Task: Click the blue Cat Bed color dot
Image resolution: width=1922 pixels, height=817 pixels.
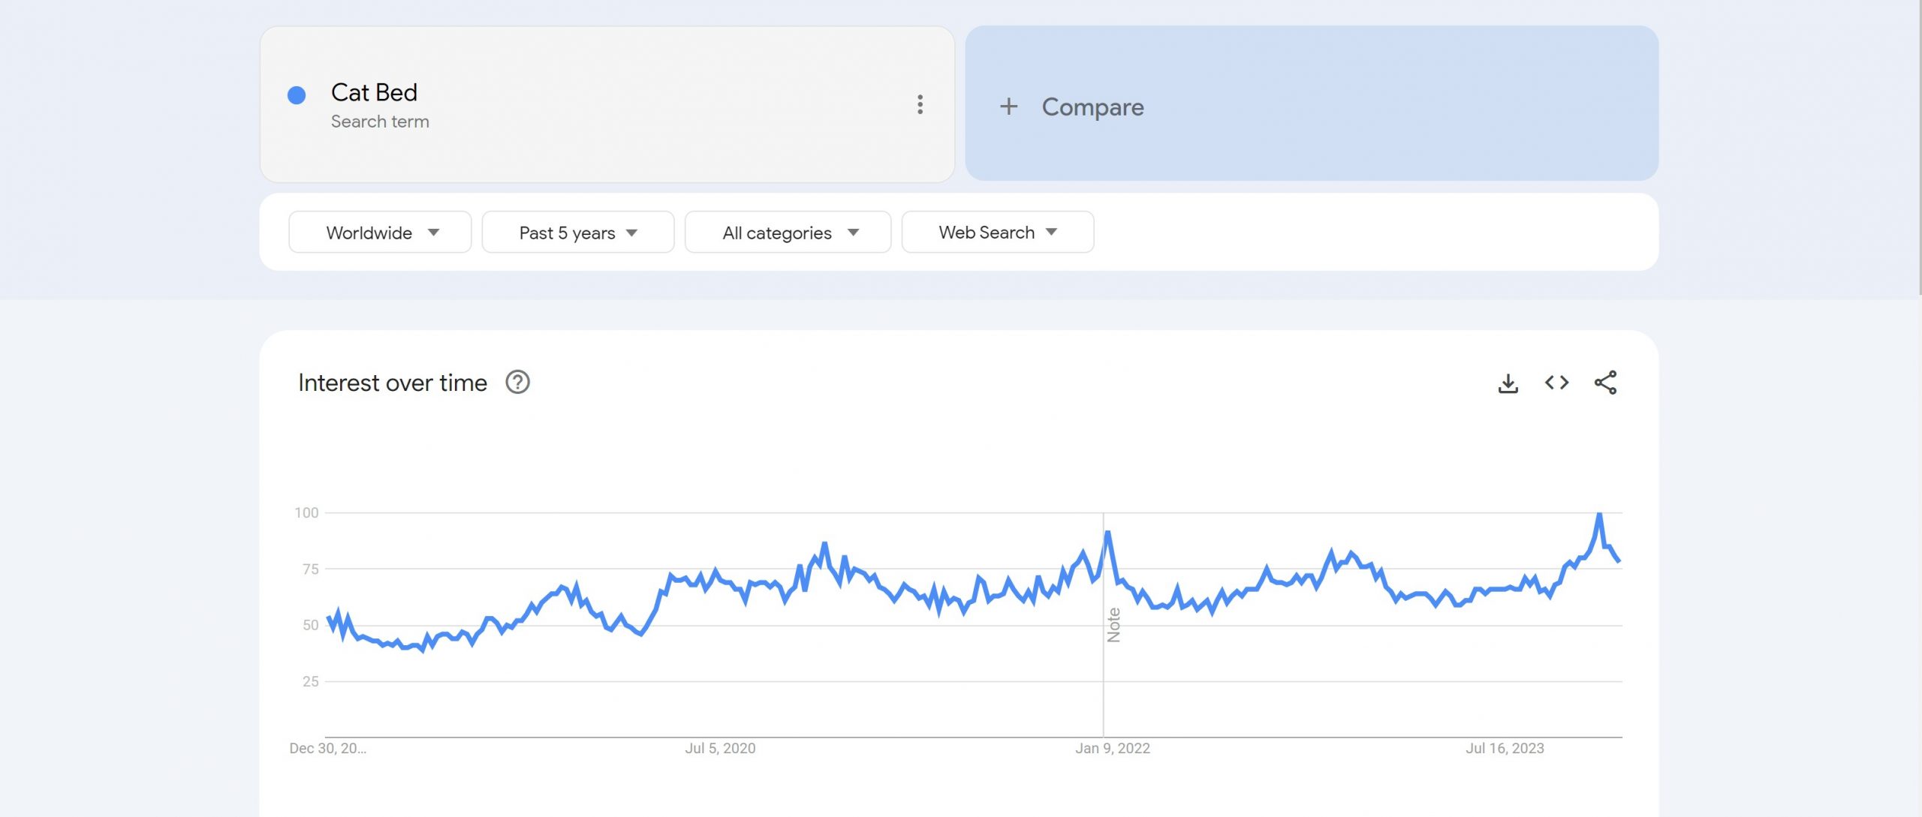Action: pyautogui.click(x=297, y=95)
